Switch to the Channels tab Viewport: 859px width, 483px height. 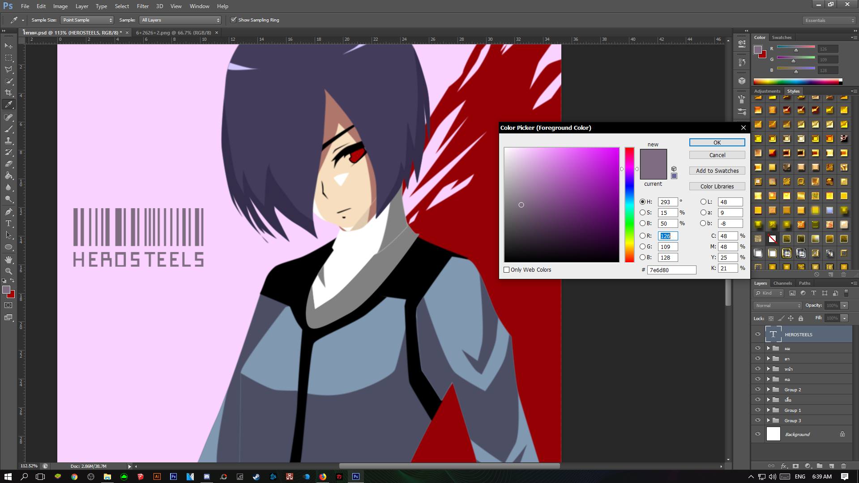click(782, 283)
